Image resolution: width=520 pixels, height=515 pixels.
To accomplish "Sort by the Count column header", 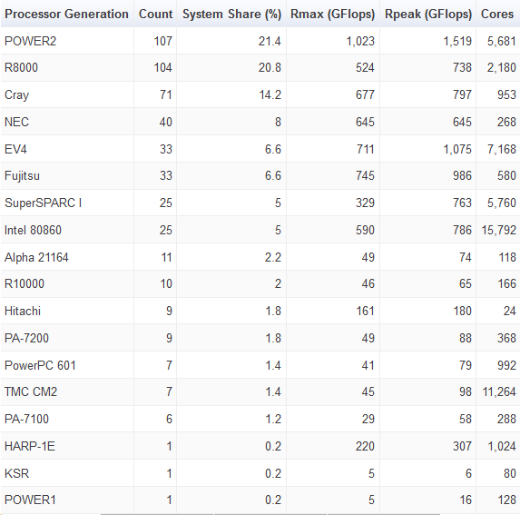I will click(155, 14).
